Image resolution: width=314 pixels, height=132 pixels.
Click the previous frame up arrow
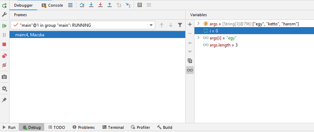click(162, 25)
